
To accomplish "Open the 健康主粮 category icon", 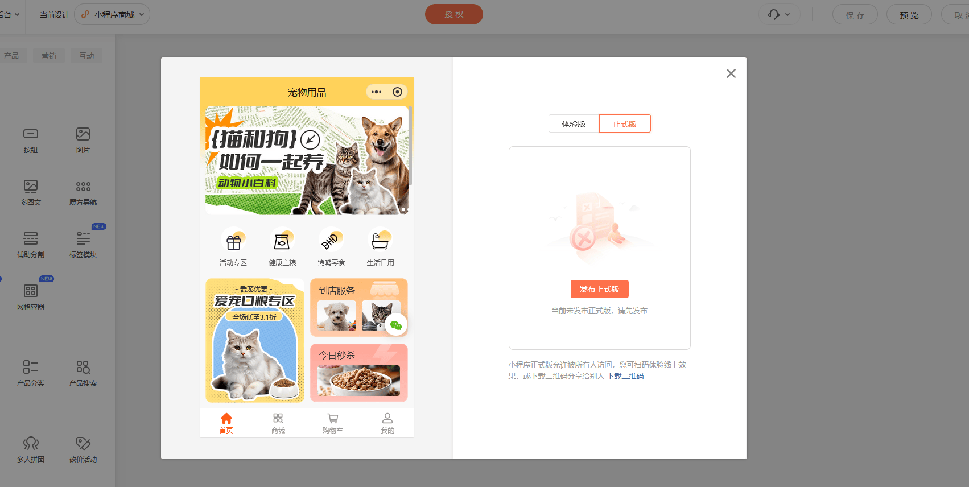I will point(282,242).
